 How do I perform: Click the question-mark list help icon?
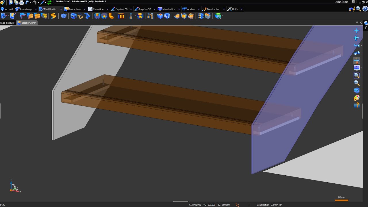pyautogui.click(x=356, y=105)
